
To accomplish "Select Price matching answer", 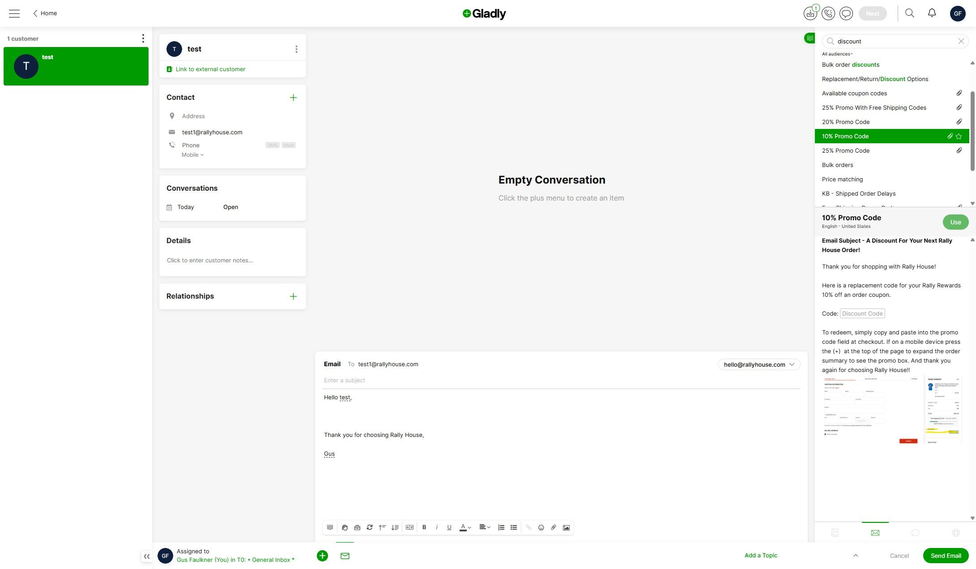I will (892, 179).
